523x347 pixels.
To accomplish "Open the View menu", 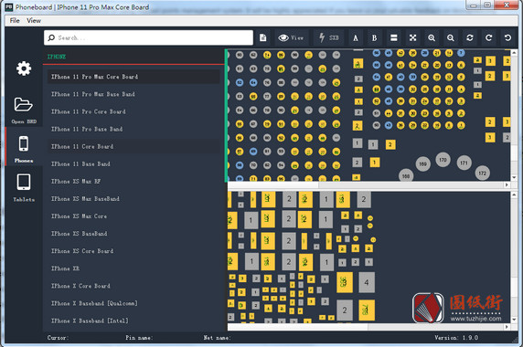I will [x=34, y=21].
